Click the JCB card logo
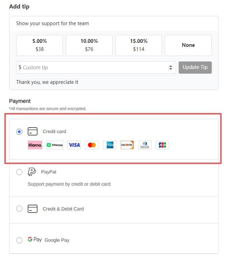The height and width of the screenshot is (259, 227). 162,145
